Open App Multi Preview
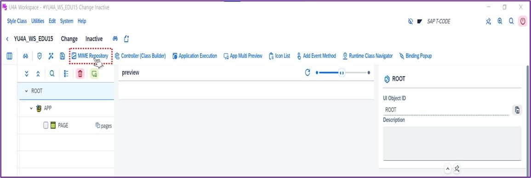Viewport: 531px width, 178px height. pos(243,56)
